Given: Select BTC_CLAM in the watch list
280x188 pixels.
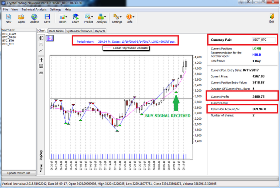Looking at the screenshot, I should tap(9, 34).
